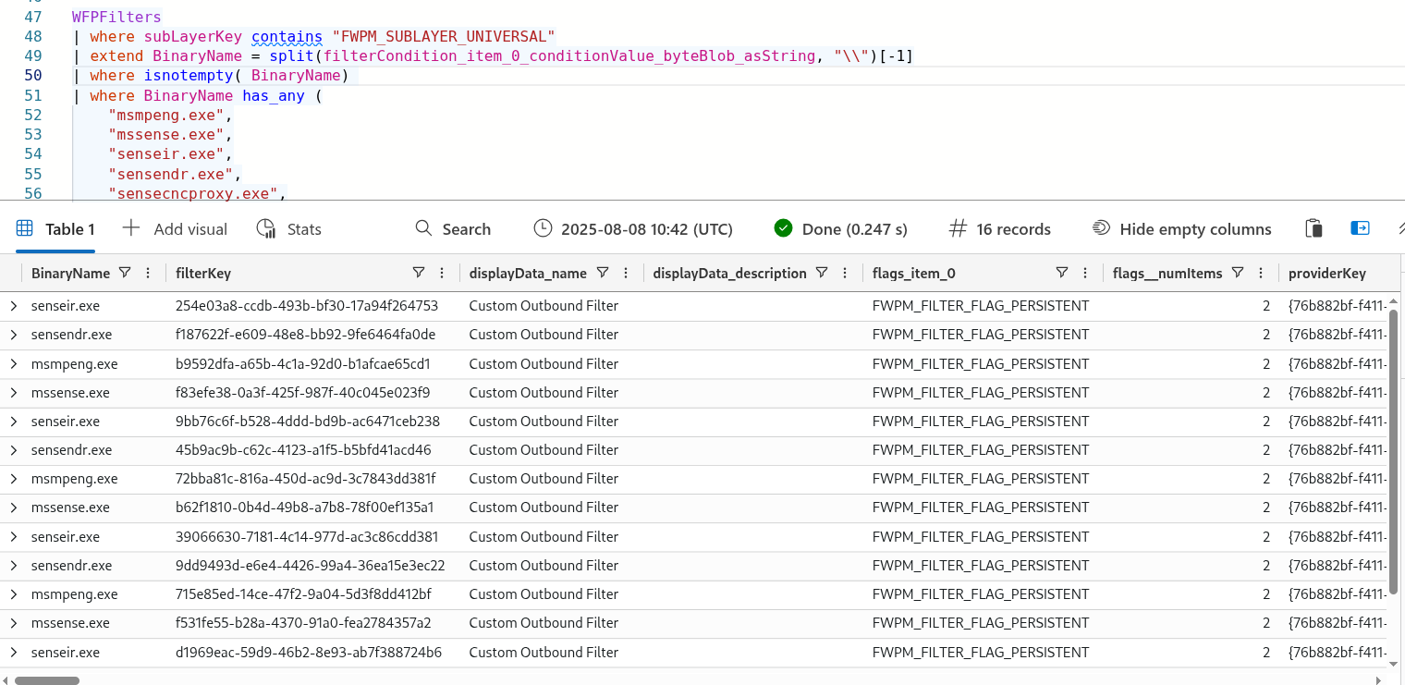Sort by the flags__numItems column header
Image resolution: width=1405 pixels, height=685 pixels.
[1167, 273]
